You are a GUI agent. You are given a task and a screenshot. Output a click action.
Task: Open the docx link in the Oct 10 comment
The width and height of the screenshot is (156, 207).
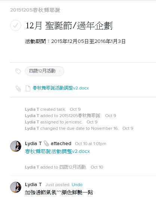coord(57,151)
